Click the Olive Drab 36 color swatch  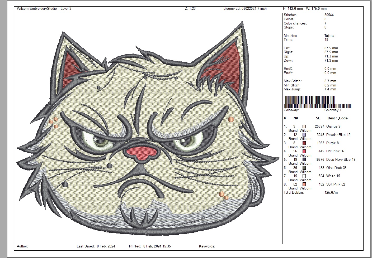304,168
